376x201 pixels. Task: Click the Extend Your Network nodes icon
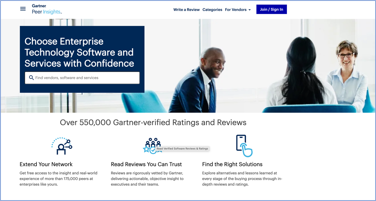[x=62, y=146]
